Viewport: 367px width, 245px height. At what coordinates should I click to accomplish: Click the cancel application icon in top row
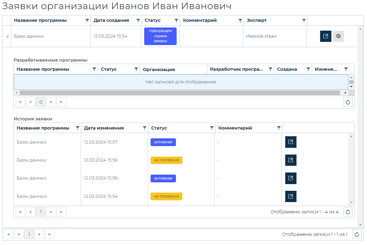point(338,36)
